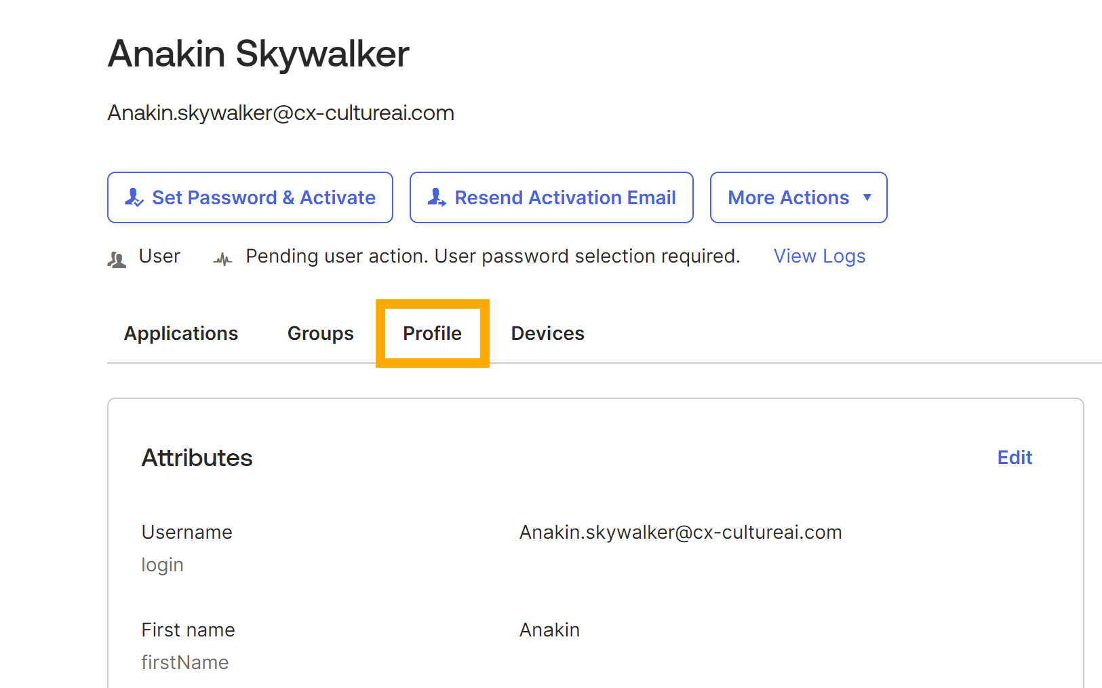Select the Username attribute value
This screenshot has height=688, width=1102.
pyautogui.click(x=680, y=532)
